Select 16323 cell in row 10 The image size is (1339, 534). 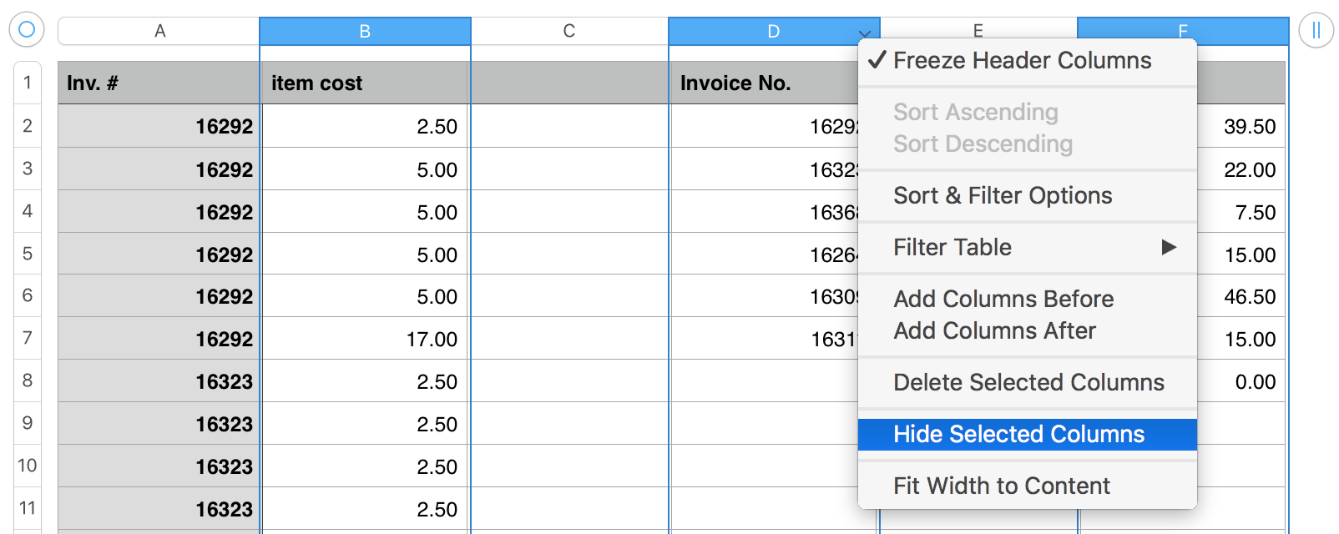click(159, 466)
